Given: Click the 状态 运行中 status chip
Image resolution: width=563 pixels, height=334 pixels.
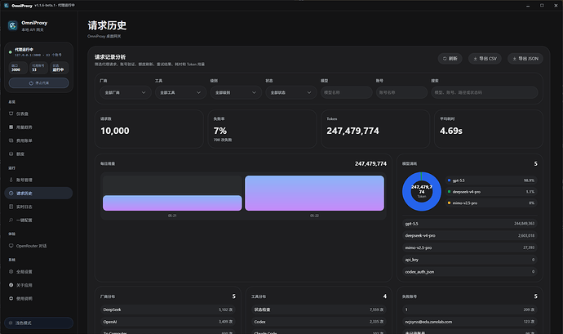Looking at the screenshot, I should pyautogui.click(x=59, y=68).
